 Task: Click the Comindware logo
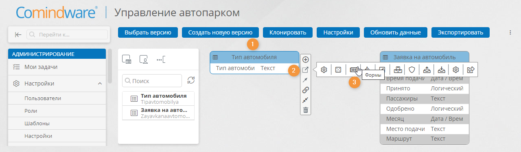point(57,13)
